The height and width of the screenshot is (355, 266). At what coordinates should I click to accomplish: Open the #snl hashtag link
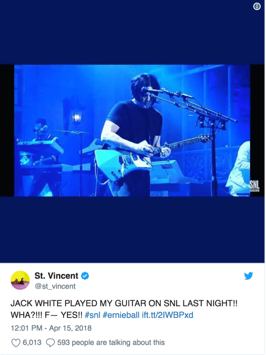coord(92,315)
